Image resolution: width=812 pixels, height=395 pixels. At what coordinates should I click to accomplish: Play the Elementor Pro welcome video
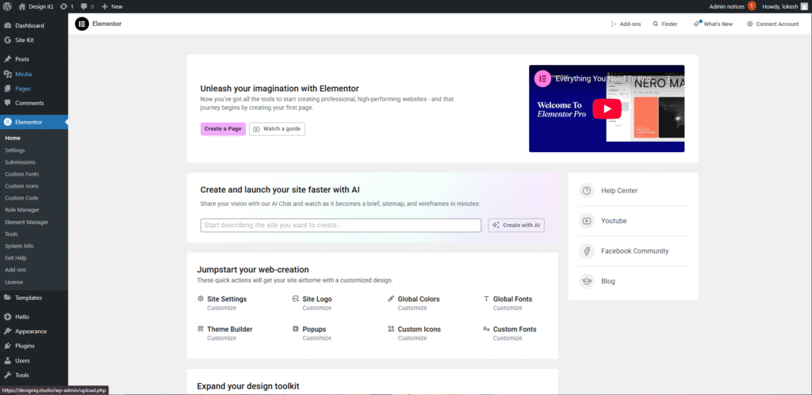(607, 108)
